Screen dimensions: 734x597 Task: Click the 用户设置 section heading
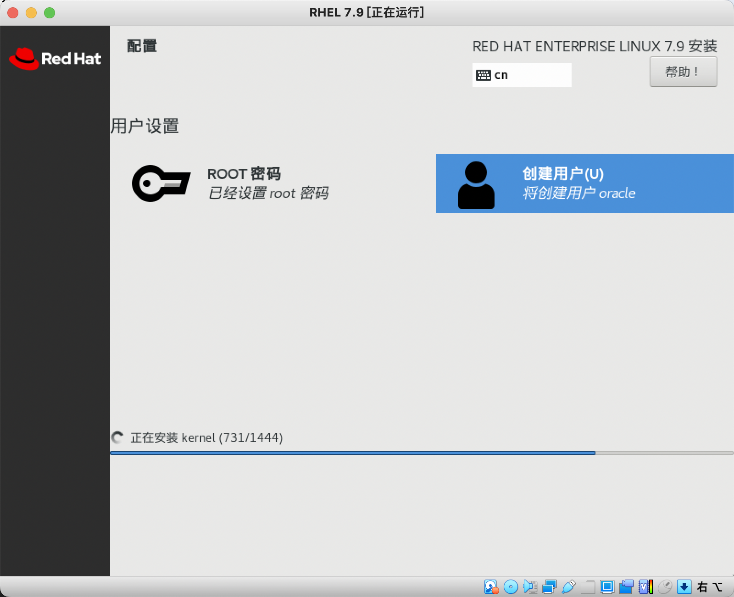(x=145, y=126)
